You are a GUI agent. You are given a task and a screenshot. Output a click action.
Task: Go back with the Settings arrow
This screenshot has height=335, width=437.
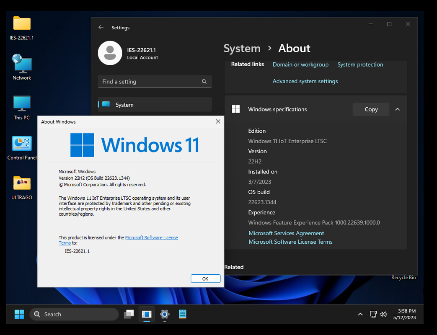click(101, 27)
